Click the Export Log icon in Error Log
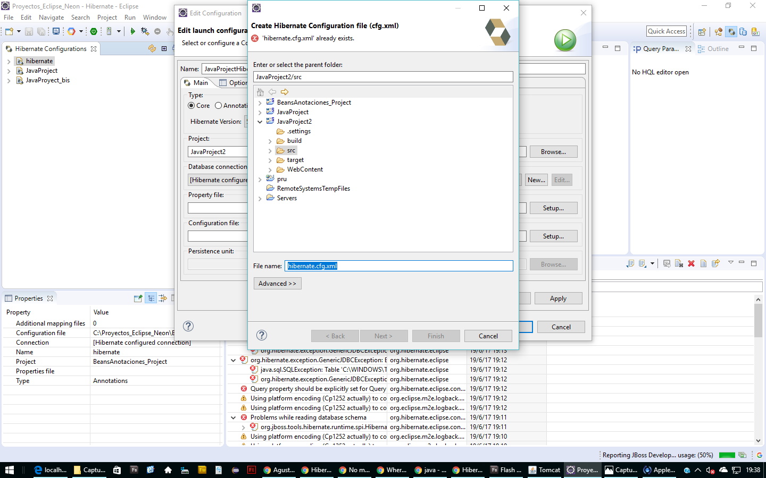The width and height of the screenshot is (766, 478). (x=630, y=263)
